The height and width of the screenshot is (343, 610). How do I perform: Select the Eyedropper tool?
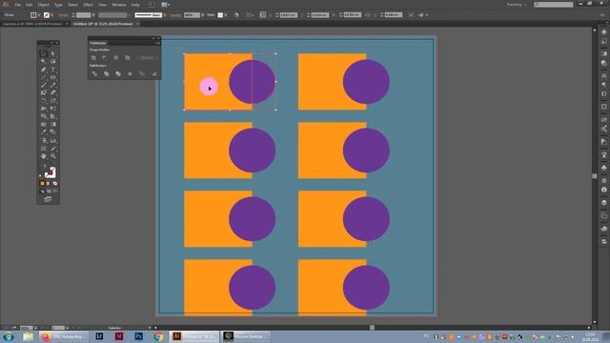[44, 132]
